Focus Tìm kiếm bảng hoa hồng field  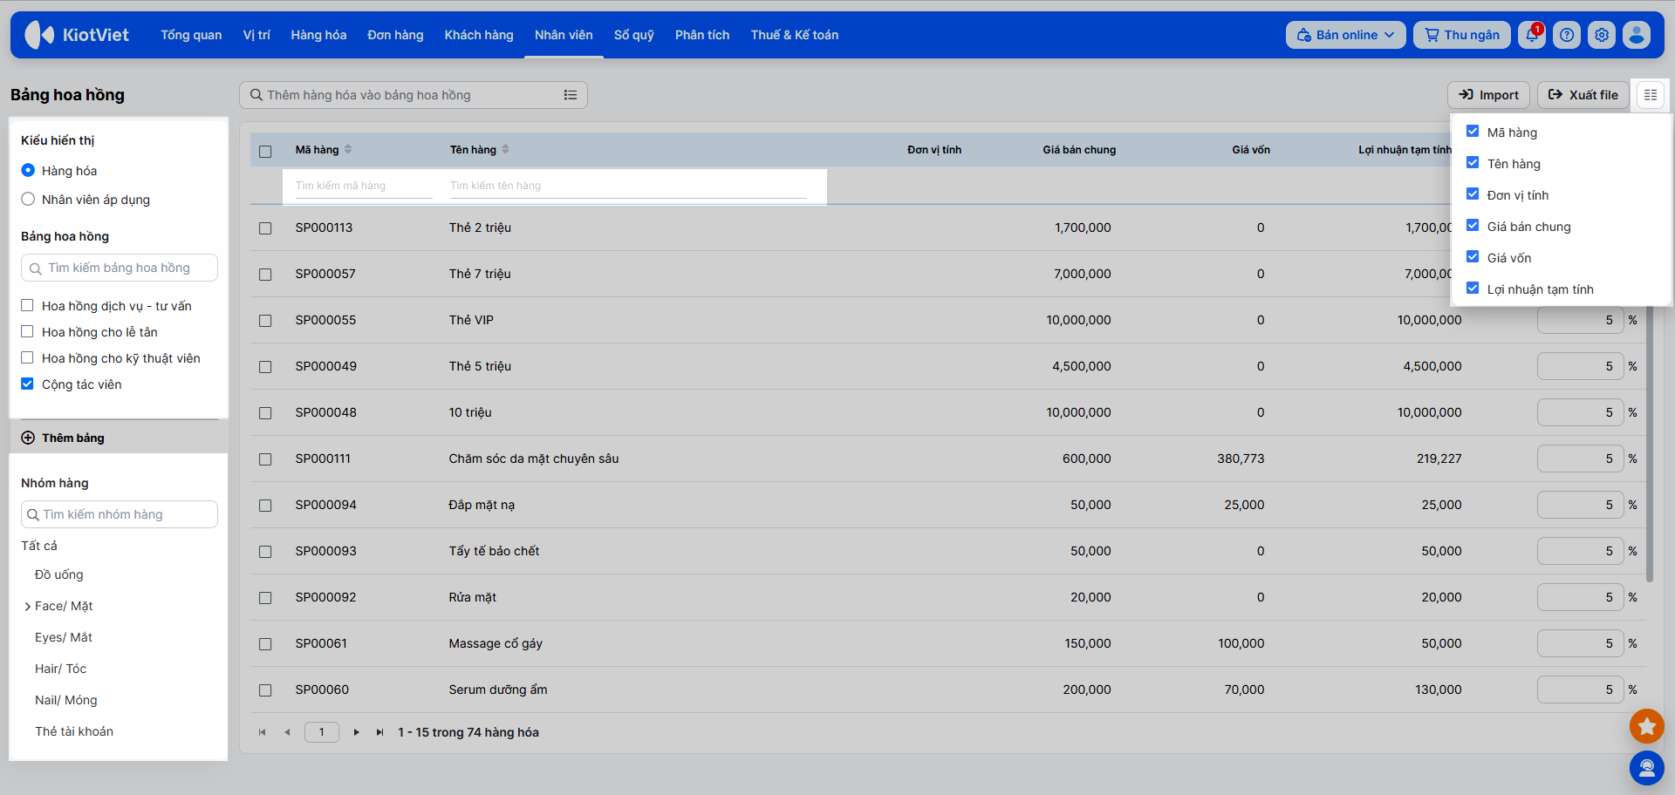[x=120, y=268]
